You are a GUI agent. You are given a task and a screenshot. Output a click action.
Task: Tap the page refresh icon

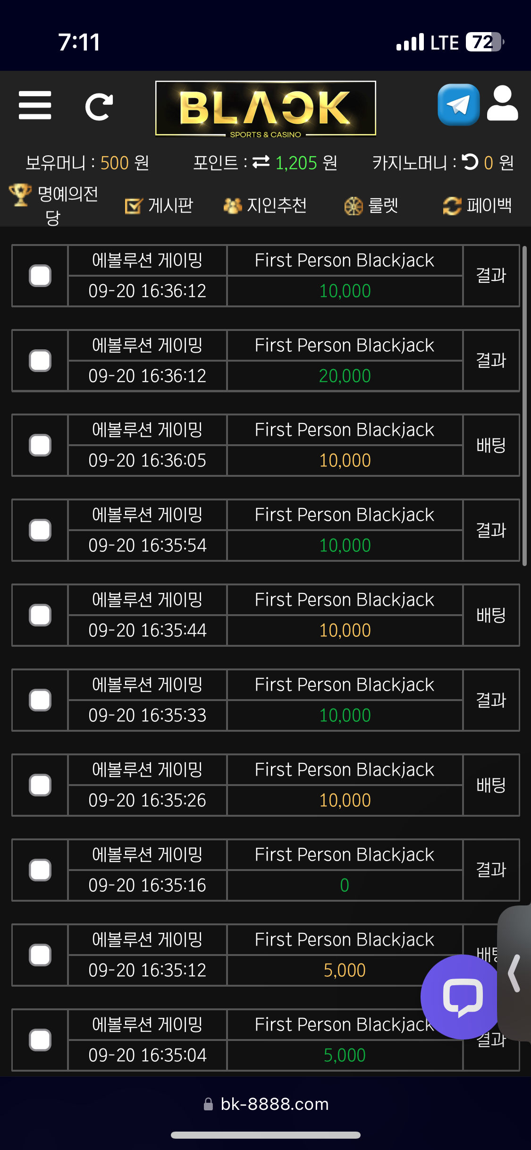coord(99,107)
